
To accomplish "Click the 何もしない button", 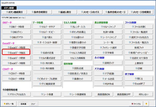I will (143, 94).
